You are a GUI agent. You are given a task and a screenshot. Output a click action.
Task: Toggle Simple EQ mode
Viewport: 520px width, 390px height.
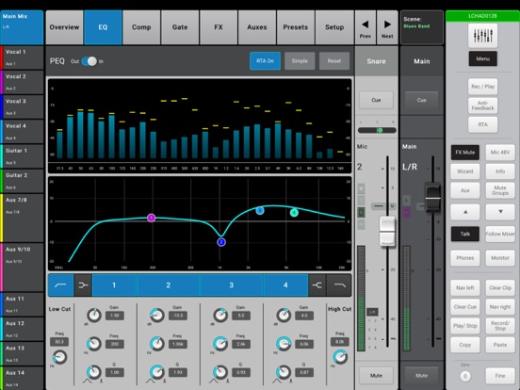click(x=300, y=61)
